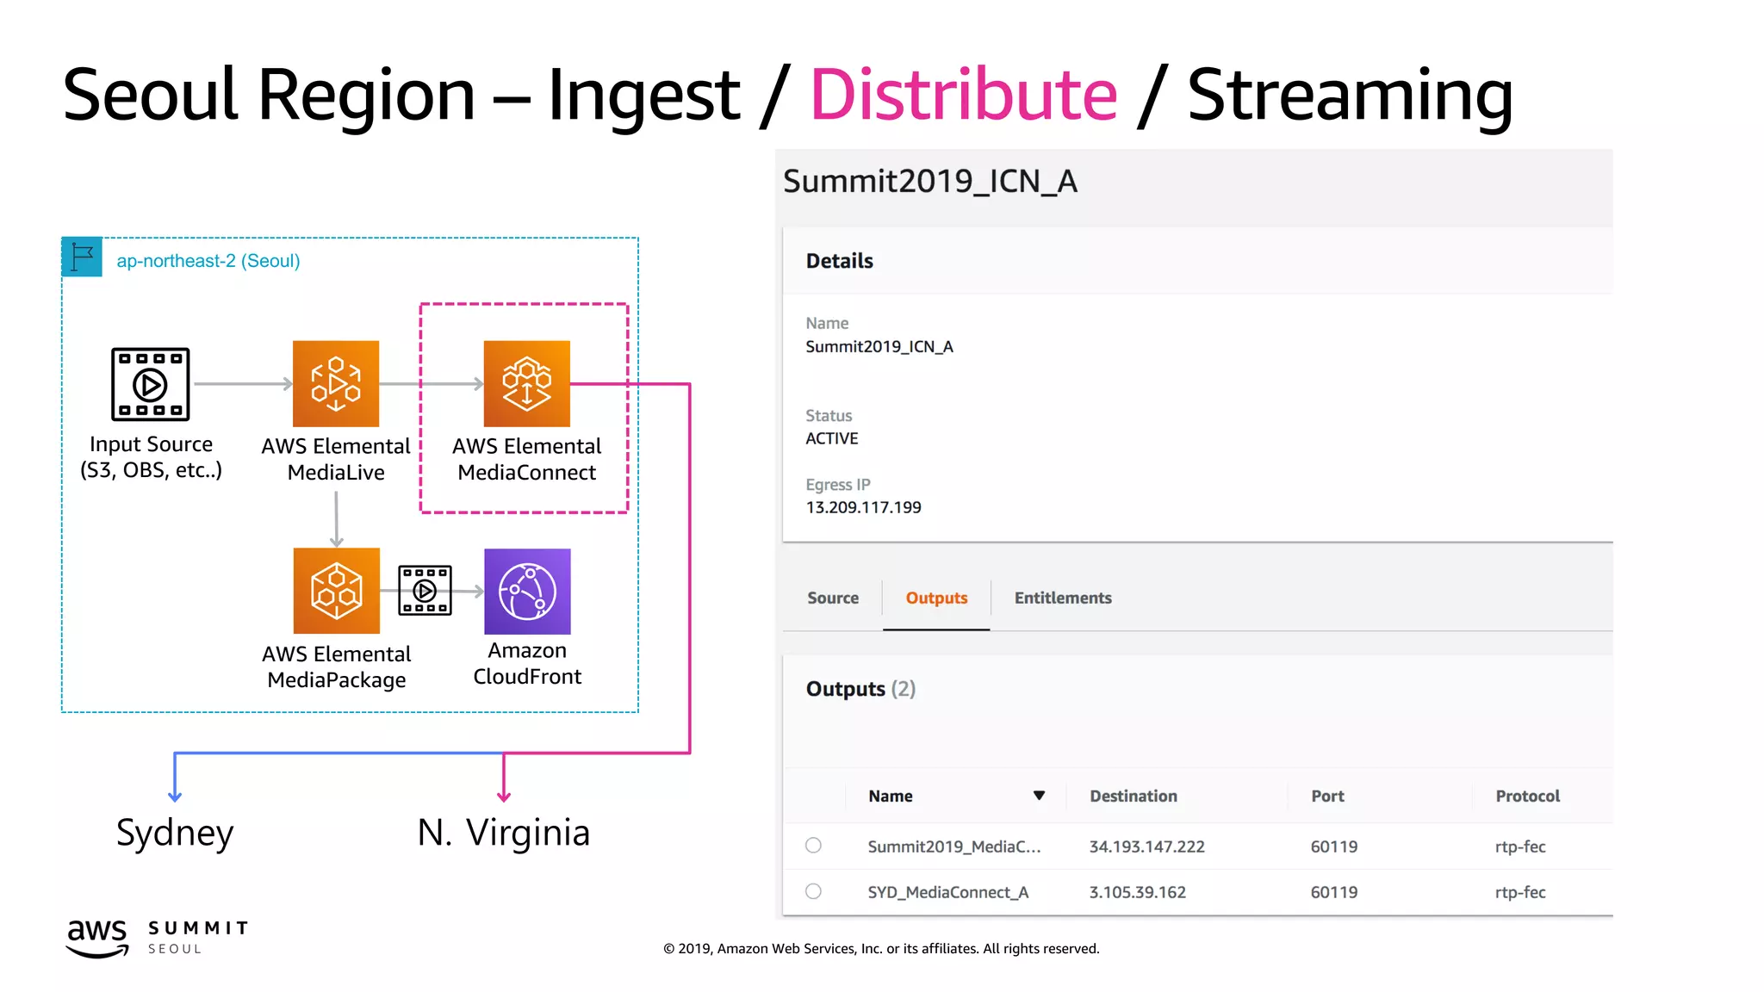Switch to the Outputs tab
Image resolution: width=1764 pixels, height=992 pixels.
click(936, 598)
